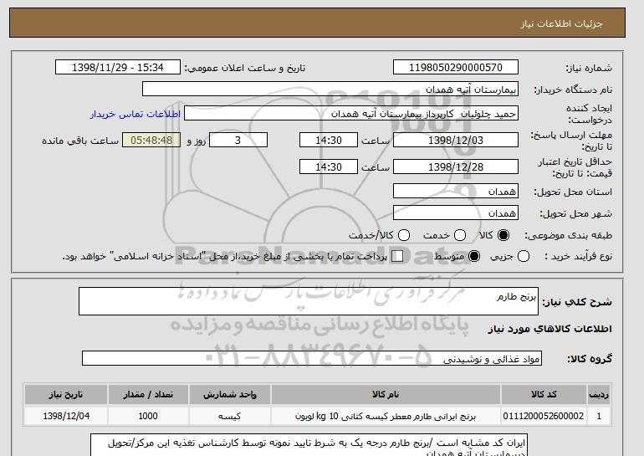Click the delivery province field همدان
This screenshot has height=456, width=644.
pos(456,191)
